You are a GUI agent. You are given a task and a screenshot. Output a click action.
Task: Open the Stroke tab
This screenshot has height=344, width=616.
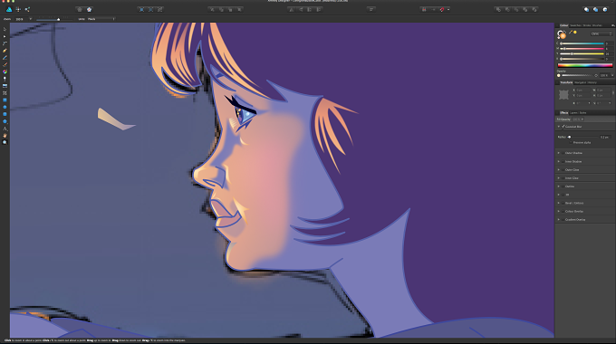pyautogui.click(x=587, y=25)
